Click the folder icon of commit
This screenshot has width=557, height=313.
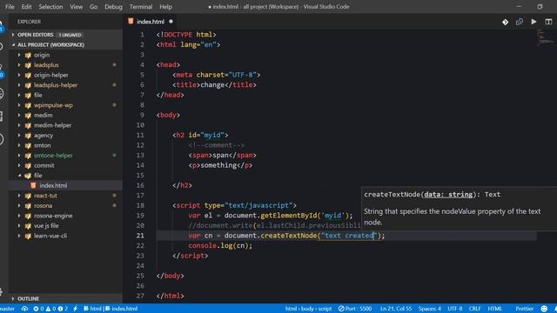click(28, 165)
